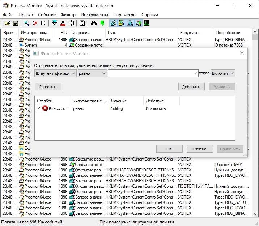
Task: Open the Инструменты menu
Action: click(x=94, y=15)
